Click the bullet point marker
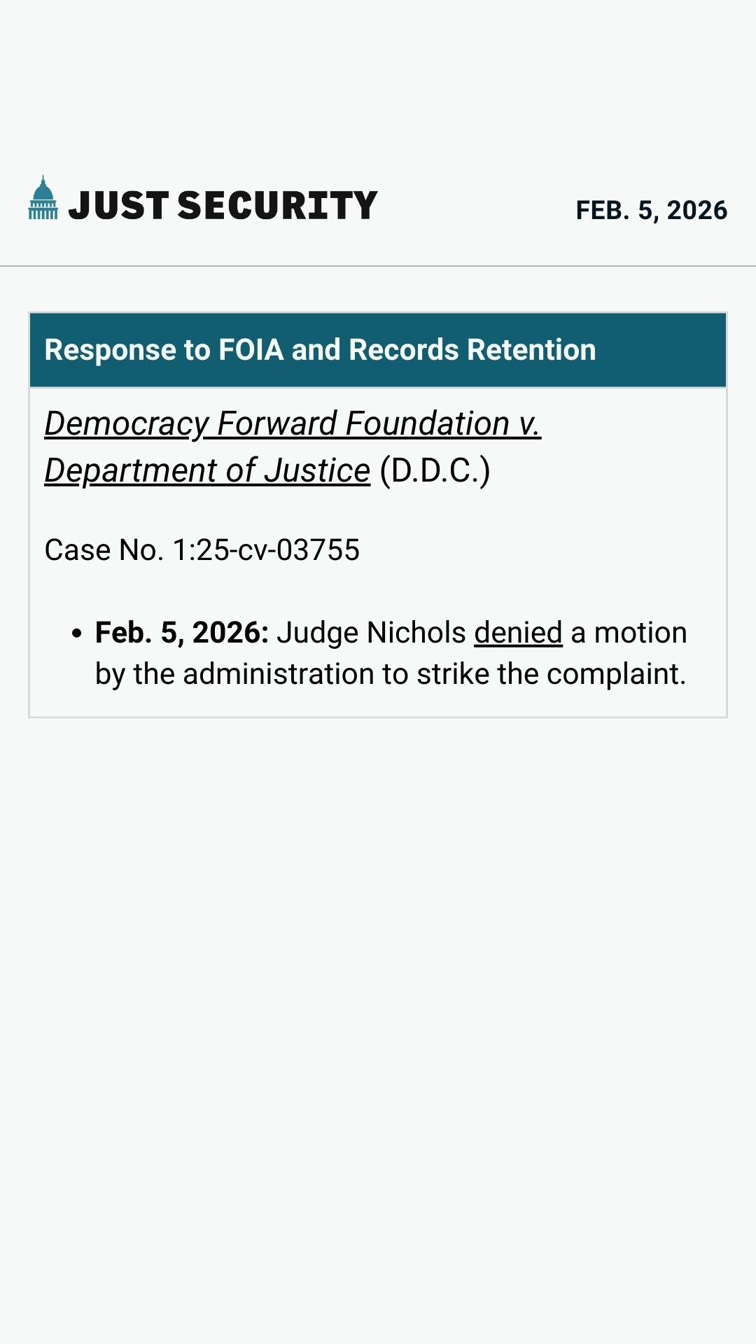The height and width of the screenshot is (1344, 756). click(77, 633)
